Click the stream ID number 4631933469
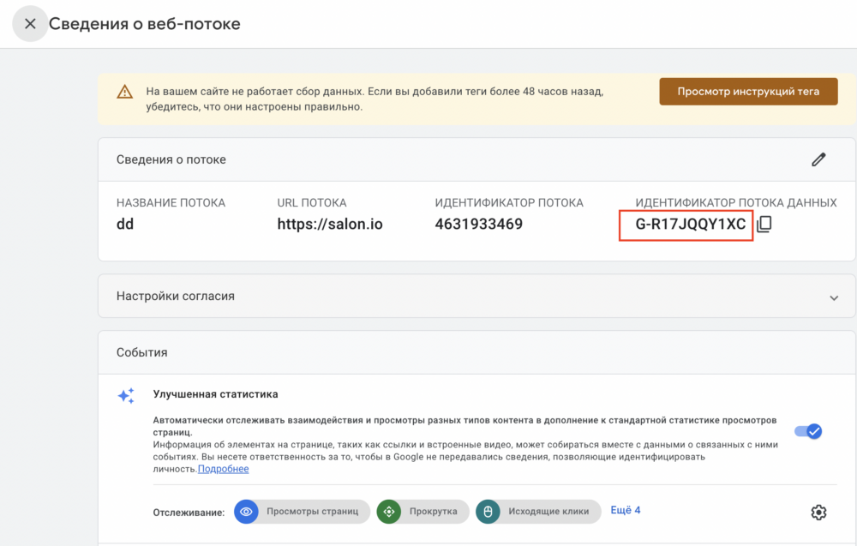 point(478,225)
